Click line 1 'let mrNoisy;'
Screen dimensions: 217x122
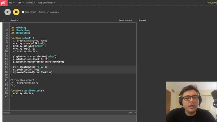(x=18, y=28)
